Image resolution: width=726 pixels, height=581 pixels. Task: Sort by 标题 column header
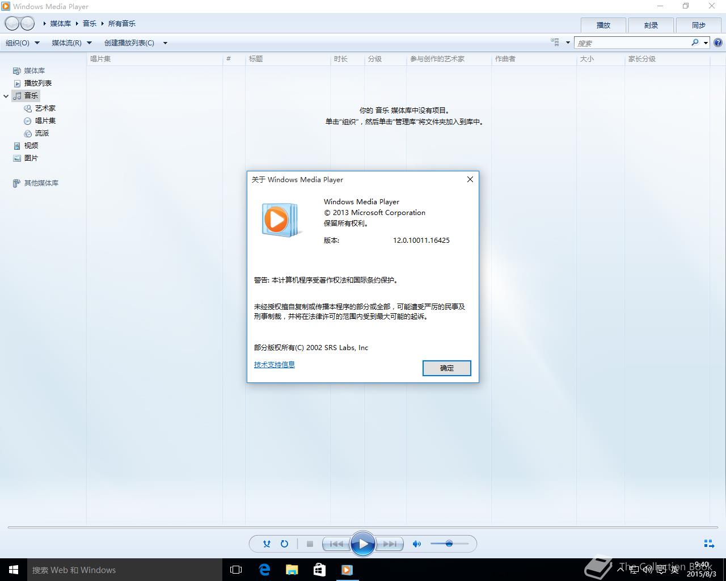[x=288, y=59]
